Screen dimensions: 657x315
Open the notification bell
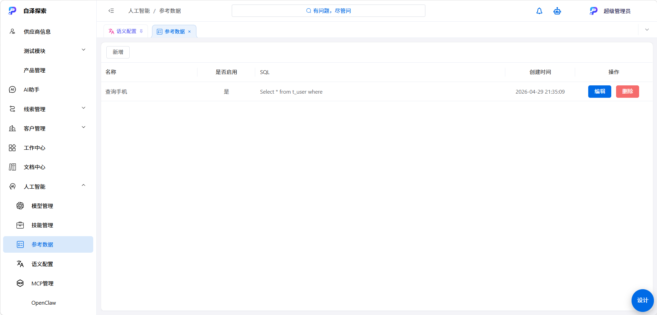(539, 11)
